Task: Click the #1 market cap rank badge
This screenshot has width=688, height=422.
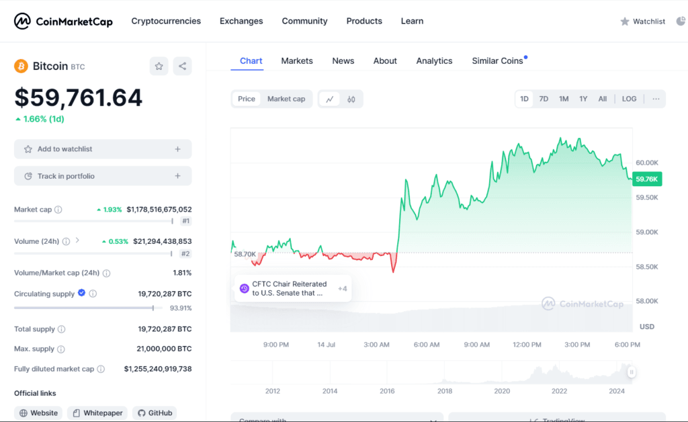Action: 186,221
